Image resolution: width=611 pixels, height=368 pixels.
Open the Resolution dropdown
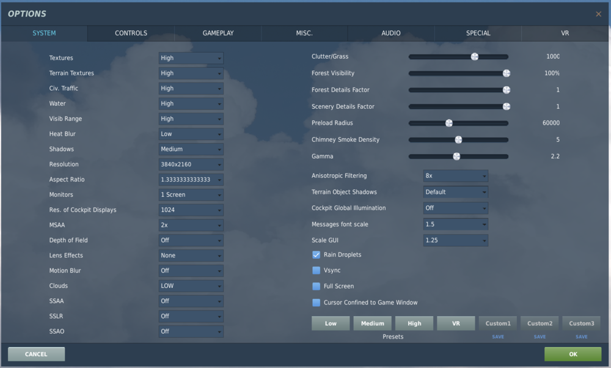pos(191,164)
